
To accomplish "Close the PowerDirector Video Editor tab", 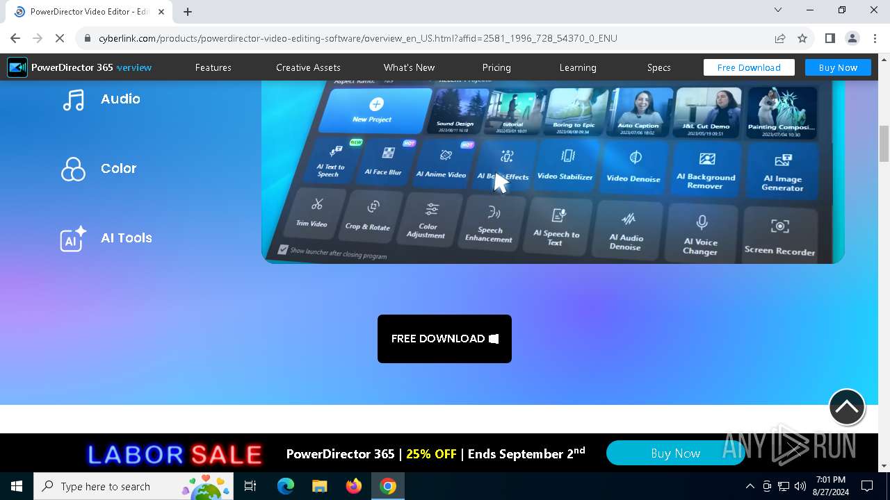I will 162,12.
